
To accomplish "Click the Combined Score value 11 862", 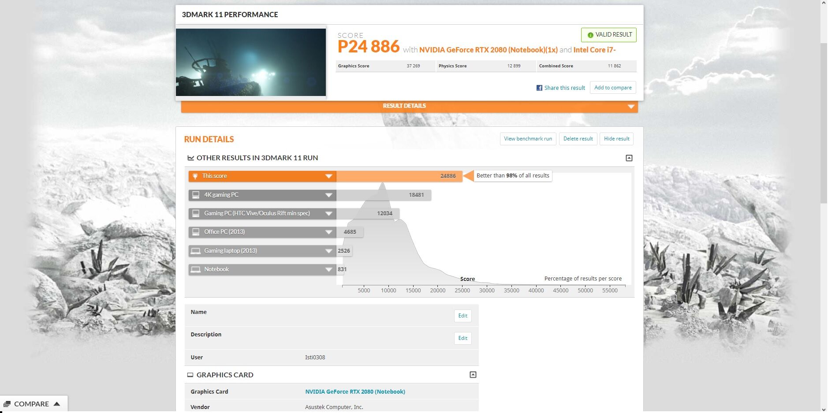I will [x=614, y=66].
